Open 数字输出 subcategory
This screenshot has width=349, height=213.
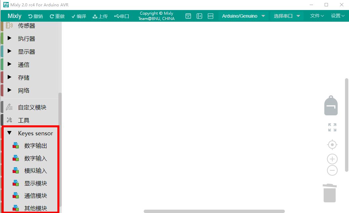[x=36, y=146]
